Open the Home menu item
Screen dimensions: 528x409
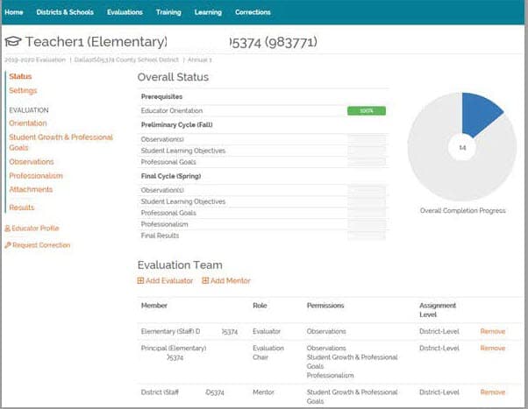14,12
